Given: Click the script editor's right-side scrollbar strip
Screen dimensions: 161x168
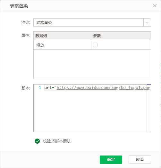Looking at the screenshot, I should [x=149, y=108].
